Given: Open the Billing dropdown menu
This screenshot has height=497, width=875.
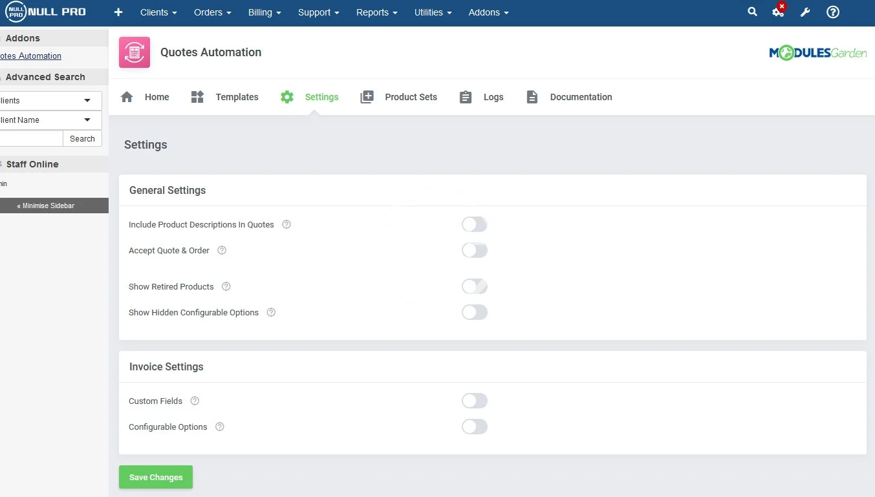Looking at the screenshot, I should [265, 12].
